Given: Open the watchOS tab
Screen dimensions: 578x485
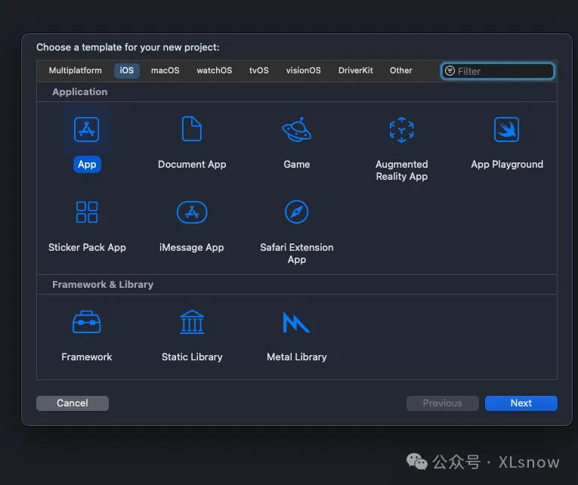Looking at the screenshot, I should (x=214, y=70).
